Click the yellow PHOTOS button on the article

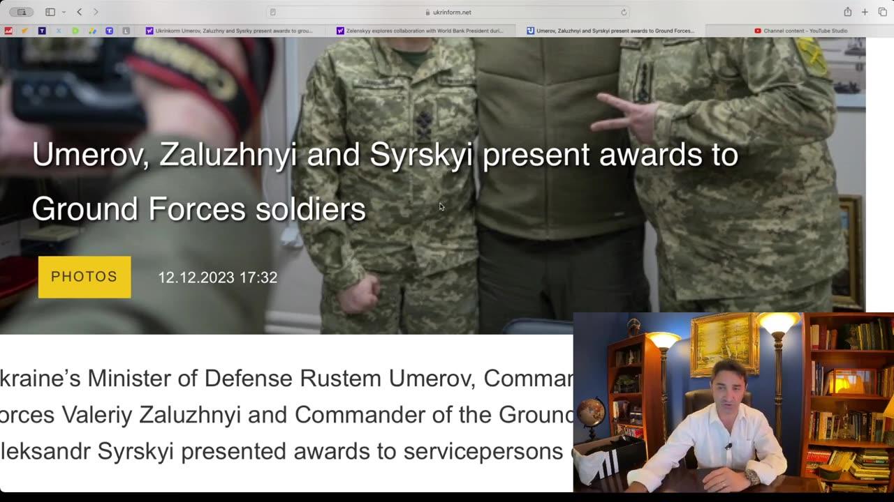click(84, 277)
